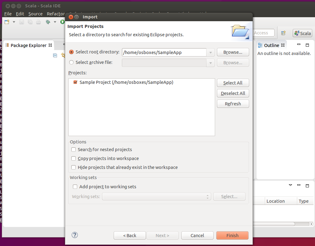The height and width of the screenshot is (246, 315).
Task: Expand the root directory path dropdown arrow
Action: click(211, 53)
